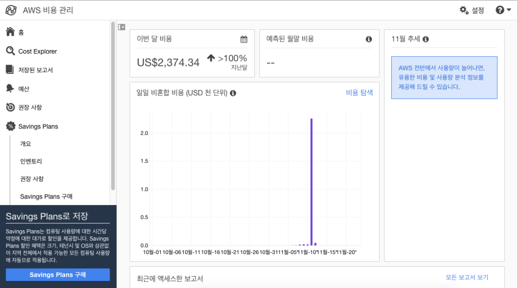The image size is (517, 288).
Task: Open Cost Explorer from the sidebar
Action: [x=38, y=51]
